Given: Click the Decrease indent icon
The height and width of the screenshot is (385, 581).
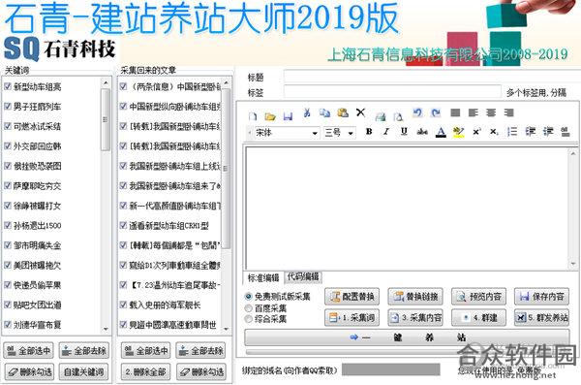Looking at the screenshot, I should (531, 132).
